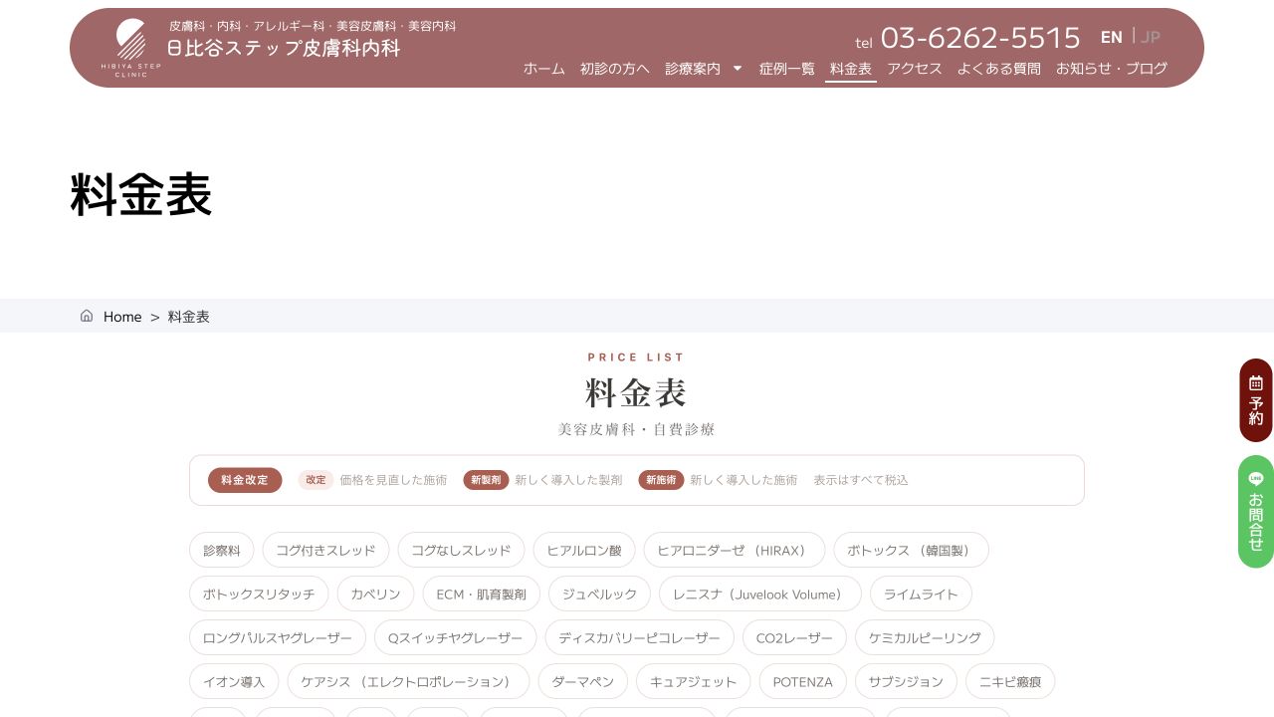Switch language to EN
This screenshot has width=1274, height=717.
pos(1112,38)
